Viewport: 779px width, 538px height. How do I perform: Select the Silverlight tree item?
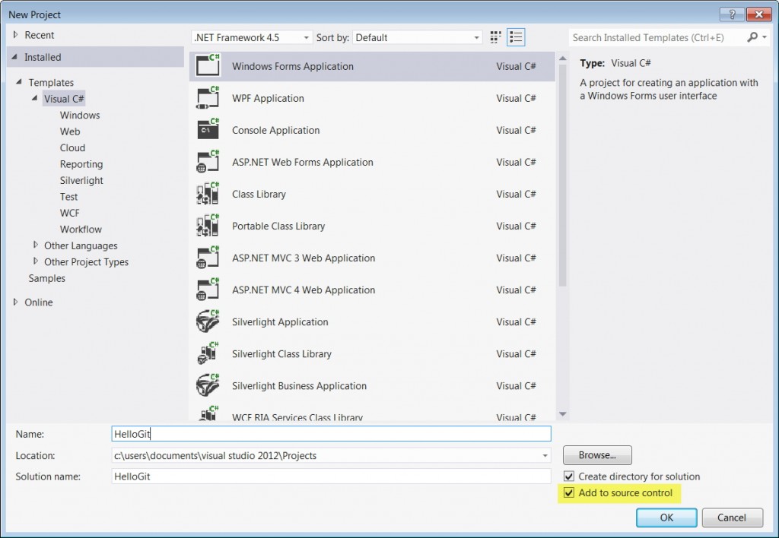(x=81, y=181)
